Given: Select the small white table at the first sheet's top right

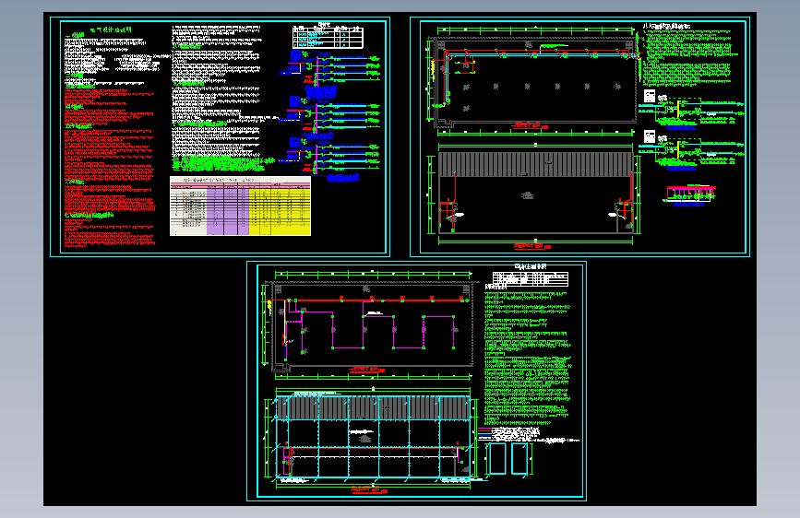Looking at the screenshot, I should (328, 37).
